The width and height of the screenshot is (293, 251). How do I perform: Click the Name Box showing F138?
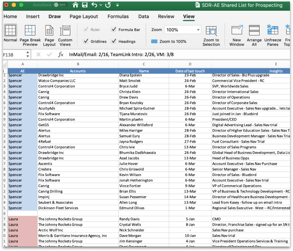coord(14,55)
